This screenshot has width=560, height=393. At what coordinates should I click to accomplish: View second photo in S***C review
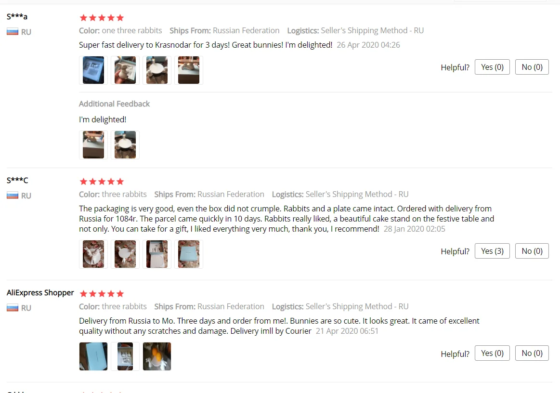coord(125,254)
